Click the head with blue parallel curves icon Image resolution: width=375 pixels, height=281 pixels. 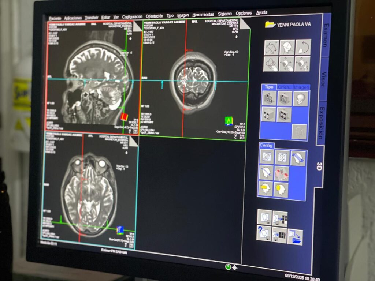tap(298, 158)
